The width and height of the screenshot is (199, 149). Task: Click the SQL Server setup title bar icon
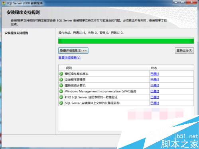(x=4, y=3)
